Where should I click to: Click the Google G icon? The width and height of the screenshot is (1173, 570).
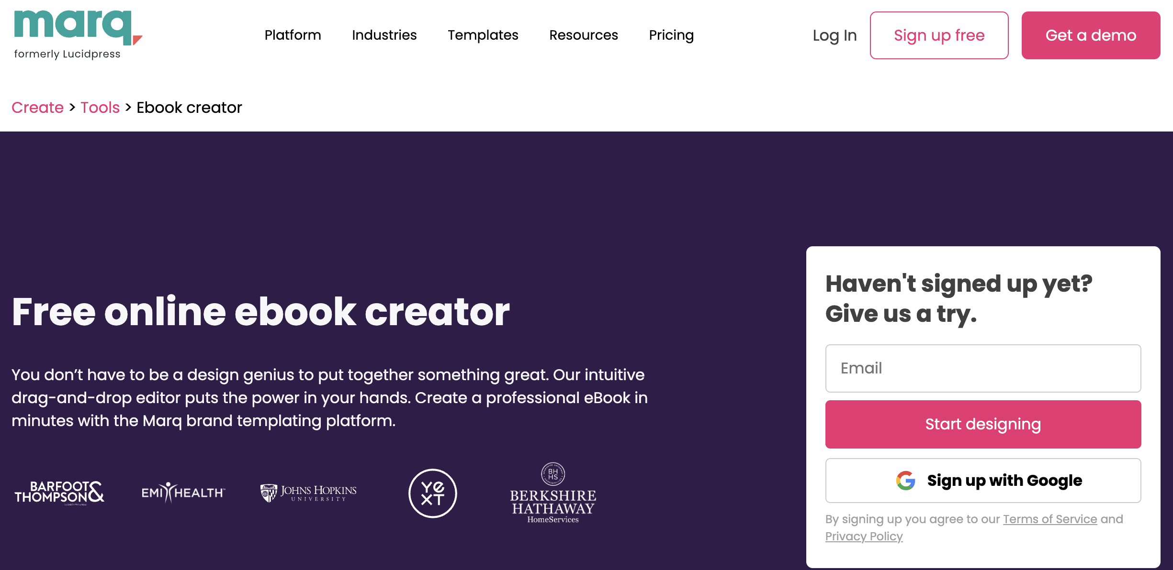click(905, 481)
